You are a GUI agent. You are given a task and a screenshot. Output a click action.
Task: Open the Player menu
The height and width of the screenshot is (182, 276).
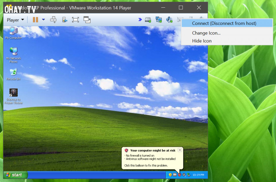(16, 20)
